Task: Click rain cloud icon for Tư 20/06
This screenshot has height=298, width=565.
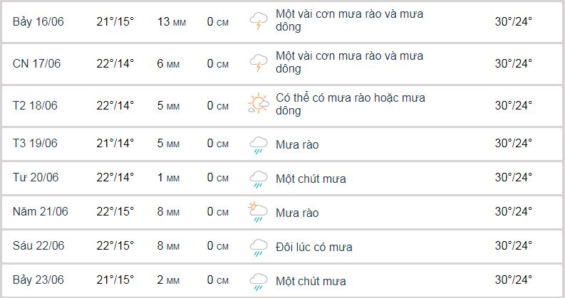Action: point(259,179)
